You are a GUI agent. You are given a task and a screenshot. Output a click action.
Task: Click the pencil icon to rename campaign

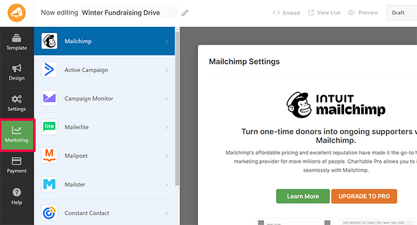click(185, 13)
